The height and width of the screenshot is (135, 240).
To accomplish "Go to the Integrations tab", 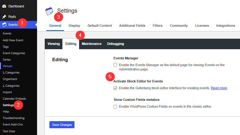I will [x=225, y=26].
